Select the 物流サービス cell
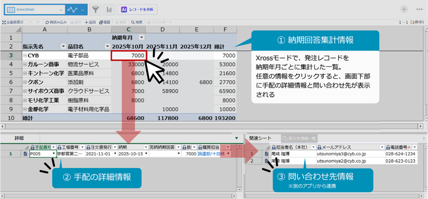Screen dimensions: 428x199 (x=89, y=64)
